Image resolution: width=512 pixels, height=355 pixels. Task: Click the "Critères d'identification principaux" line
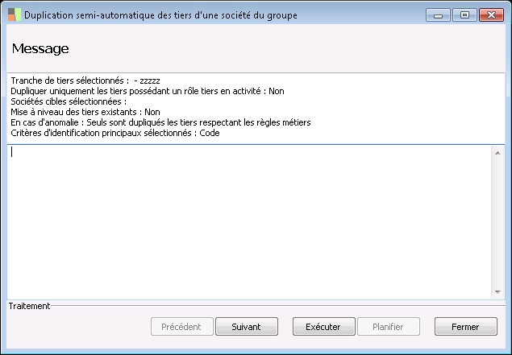pyautogui.click(x=115, y=133)
